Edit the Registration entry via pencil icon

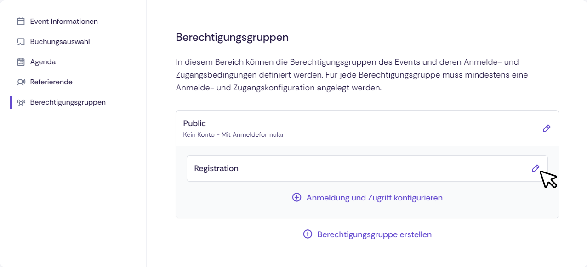click(536, 168)
